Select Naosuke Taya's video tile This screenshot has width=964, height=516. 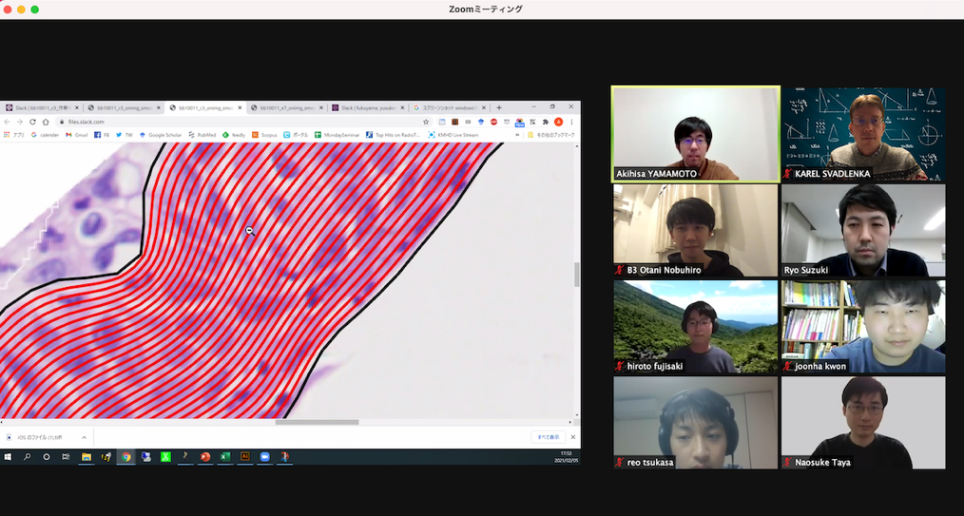tap(863, 423)
